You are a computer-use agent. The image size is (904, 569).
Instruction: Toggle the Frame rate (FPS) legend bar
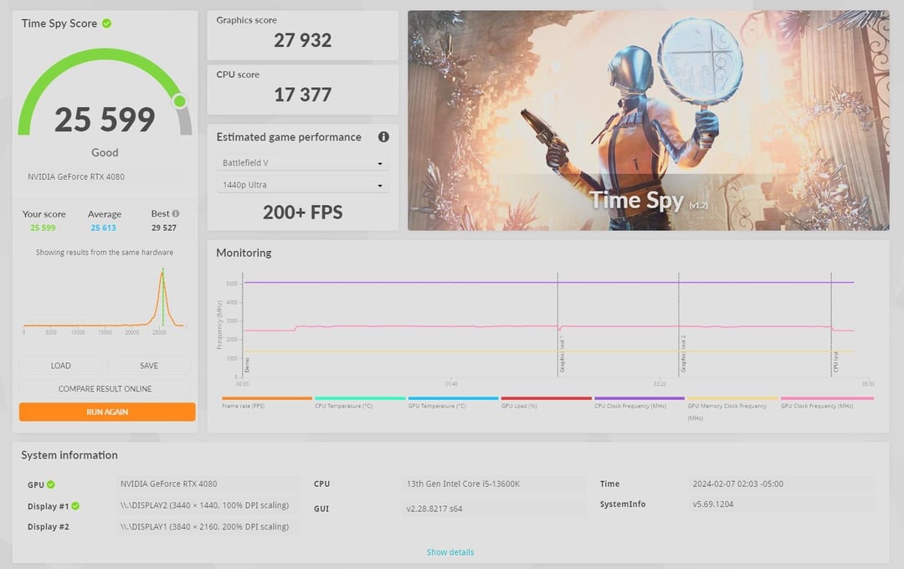(x=267, y=397)
